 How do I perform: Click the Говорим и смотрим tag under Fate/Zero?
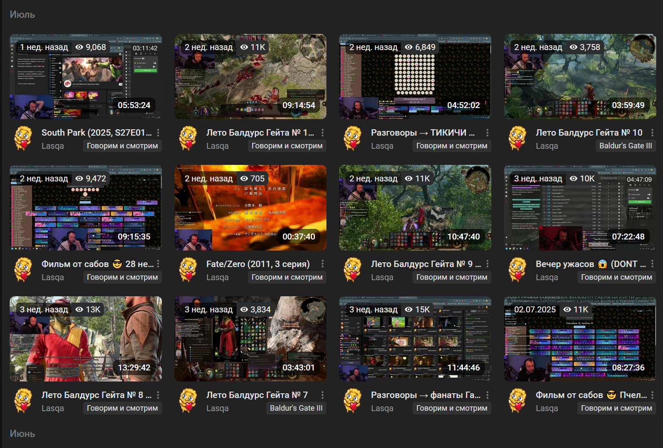(287, 277)
